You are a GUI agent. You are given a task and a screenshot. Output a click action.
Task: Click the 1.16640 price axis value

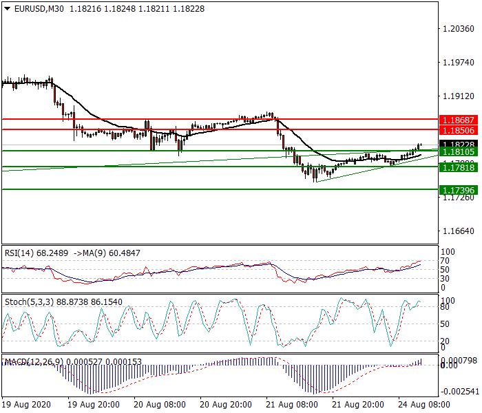(x=459, y=231)
